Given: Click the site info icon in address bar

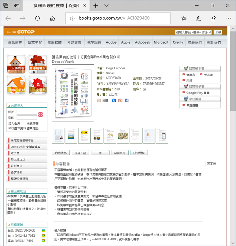Looking at the screenshot, I should pyautogui.click(x=72, y=19).
